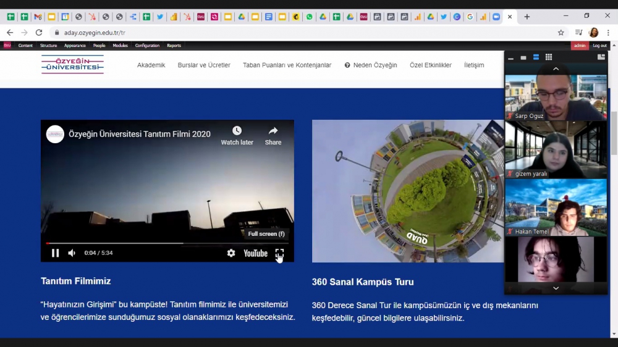The height and width of the screenshot is (347, 618).
Task: Switch Zoom panel to strip view
Action: pyautogui.click(x=536, y=57)
